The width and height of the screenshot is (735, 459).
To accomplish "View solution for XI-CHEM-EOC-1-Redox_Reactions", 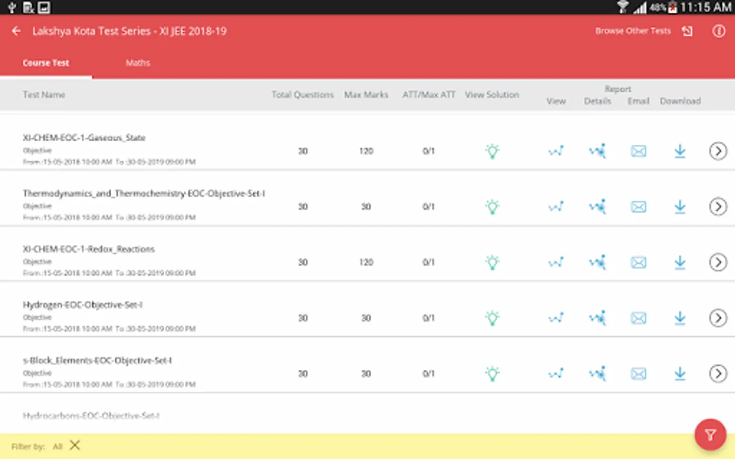I will pyautogui.click(x=493, y=262).
